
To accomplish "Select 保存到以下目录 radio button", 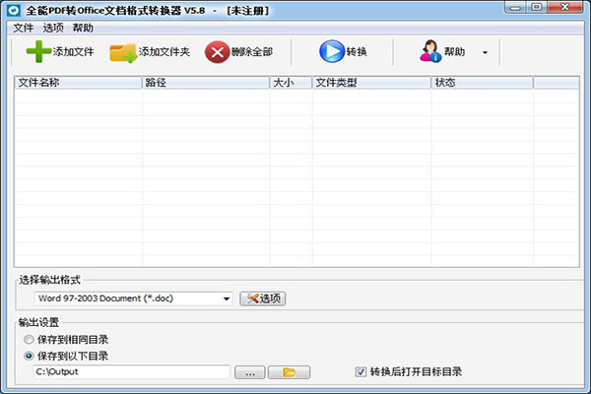I will [x=29, y=356].
